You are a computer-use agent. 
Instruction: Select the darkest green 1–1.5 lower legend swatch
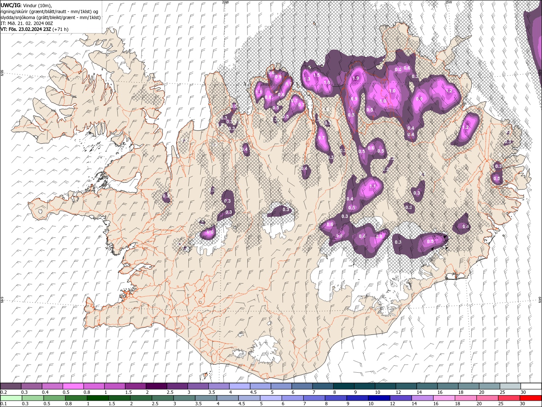pos(98,398)
